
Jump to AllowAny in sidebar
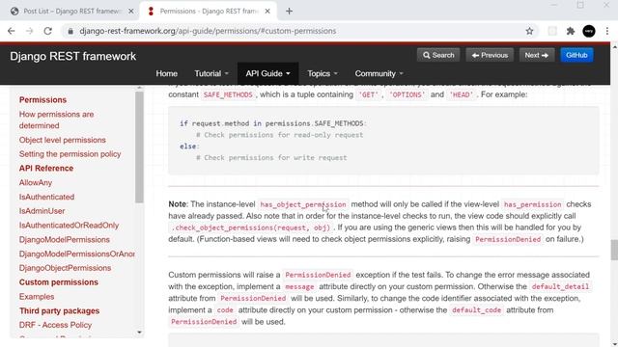coord(36,182)
